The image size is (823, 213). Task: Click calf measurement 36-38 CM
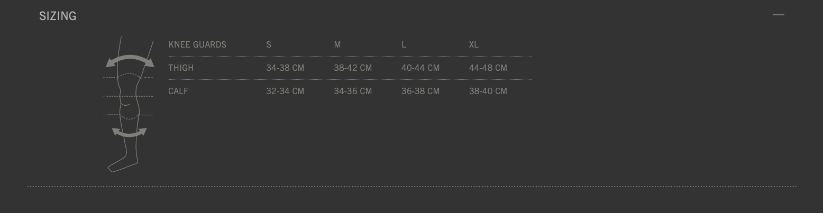coord(420,91)
